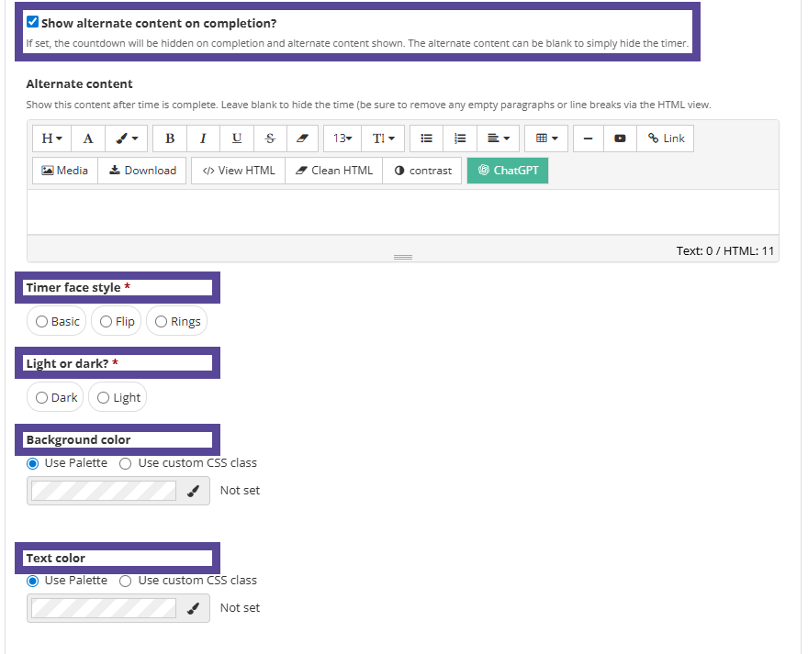808x654 pixels.
Task: Open the paragraph alignment dropdown
Action: pos(499,139)
